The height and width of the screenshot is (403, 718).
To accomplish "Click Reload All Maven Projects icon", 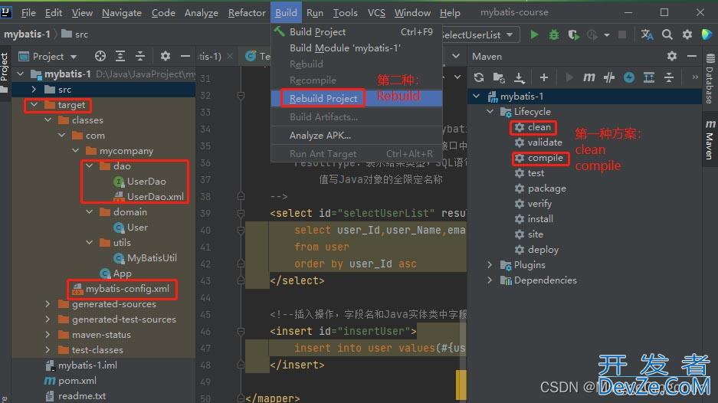I will [479, 77].
